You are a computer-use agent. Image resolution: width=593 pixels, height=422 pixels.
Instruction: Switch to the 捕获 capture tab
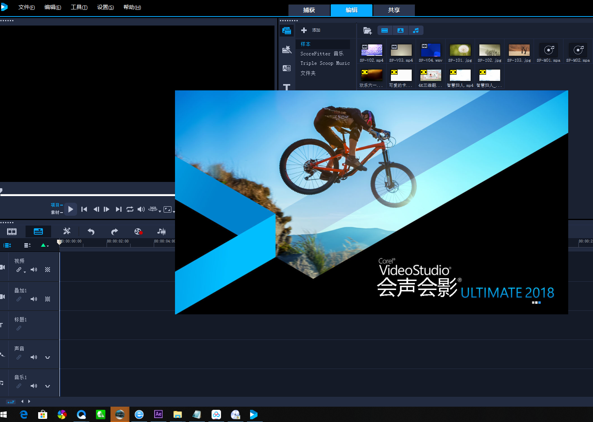pos(309,10)
